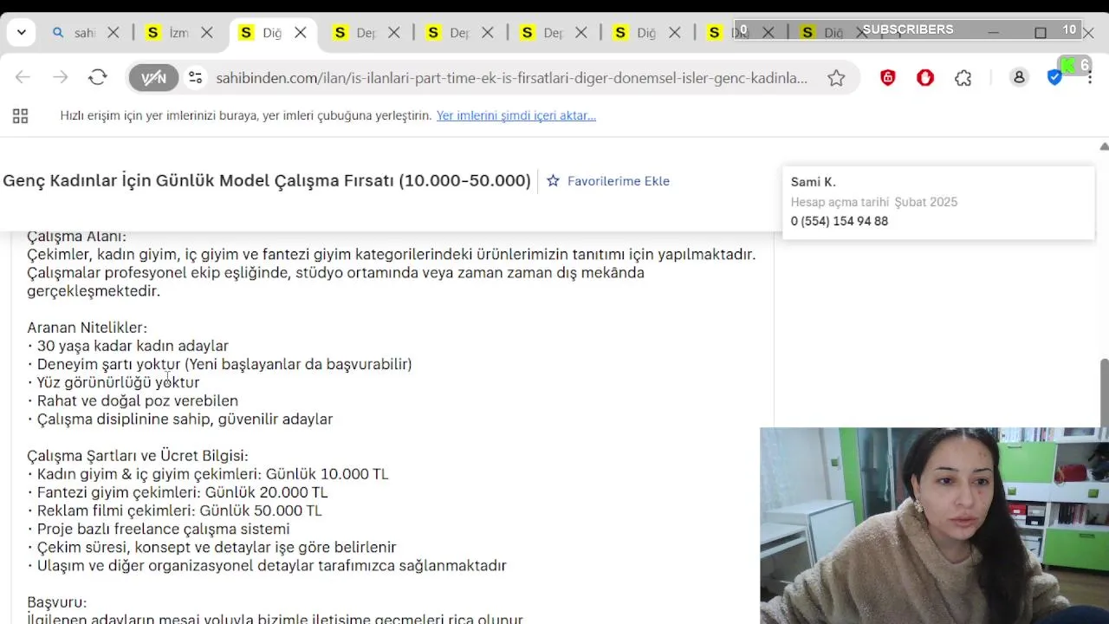Open the Extensions puzzle menu
Viewport: 1109px width, 624px height.
coord(963,78)
